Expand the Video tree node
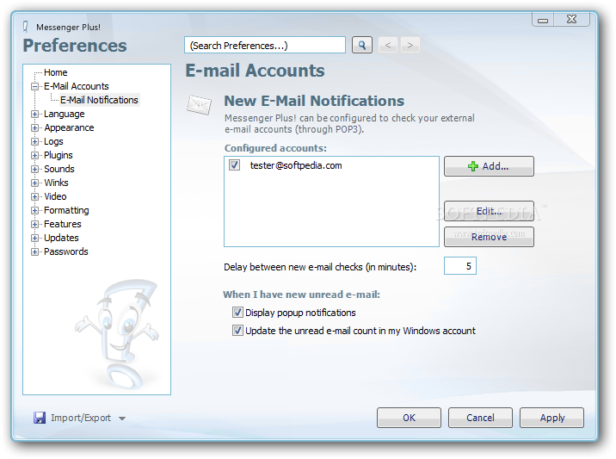616x459 pixels. 35,196
